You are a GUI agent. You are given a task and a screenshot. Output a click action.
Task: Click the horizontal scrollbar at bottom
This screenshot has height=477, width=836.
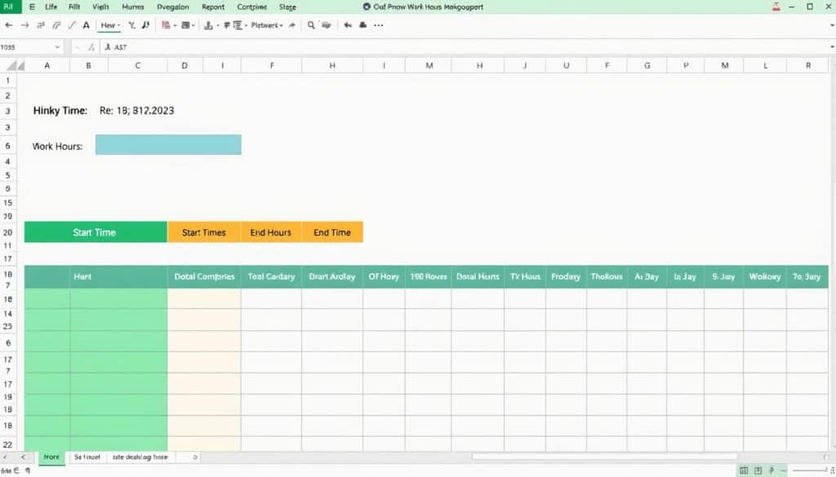click(604, 457)
